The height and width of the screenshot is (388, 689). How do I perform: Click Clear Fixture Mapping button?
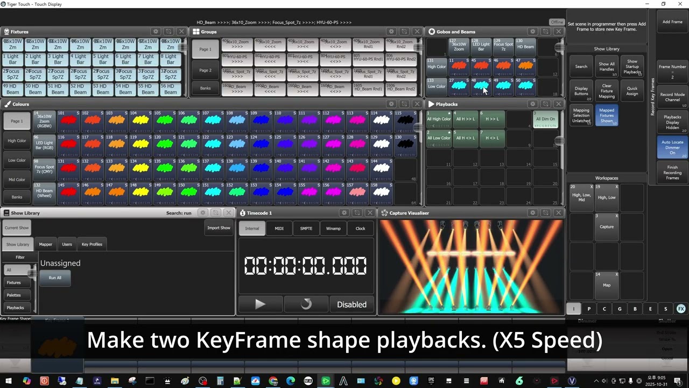pos(607,91)
